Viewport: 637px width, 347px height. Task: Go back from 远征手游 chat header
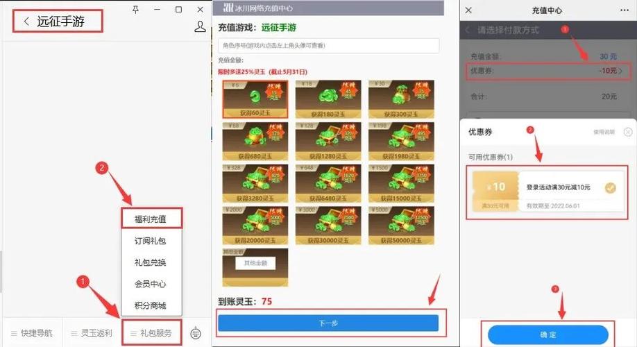[x=26, y=21]
